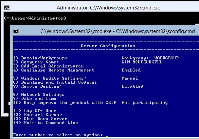Click menu line 6) Download and Install Updates
This screenshot has width=199, height=139.
55,82
